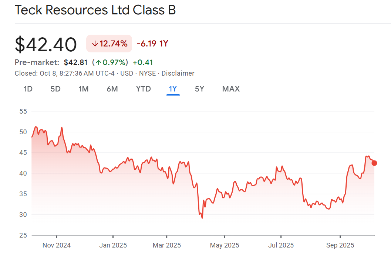Click the Teck Resources Ltd Class B title
The width and height of the screenshot is (391, 256).
(x=95, y=10)
